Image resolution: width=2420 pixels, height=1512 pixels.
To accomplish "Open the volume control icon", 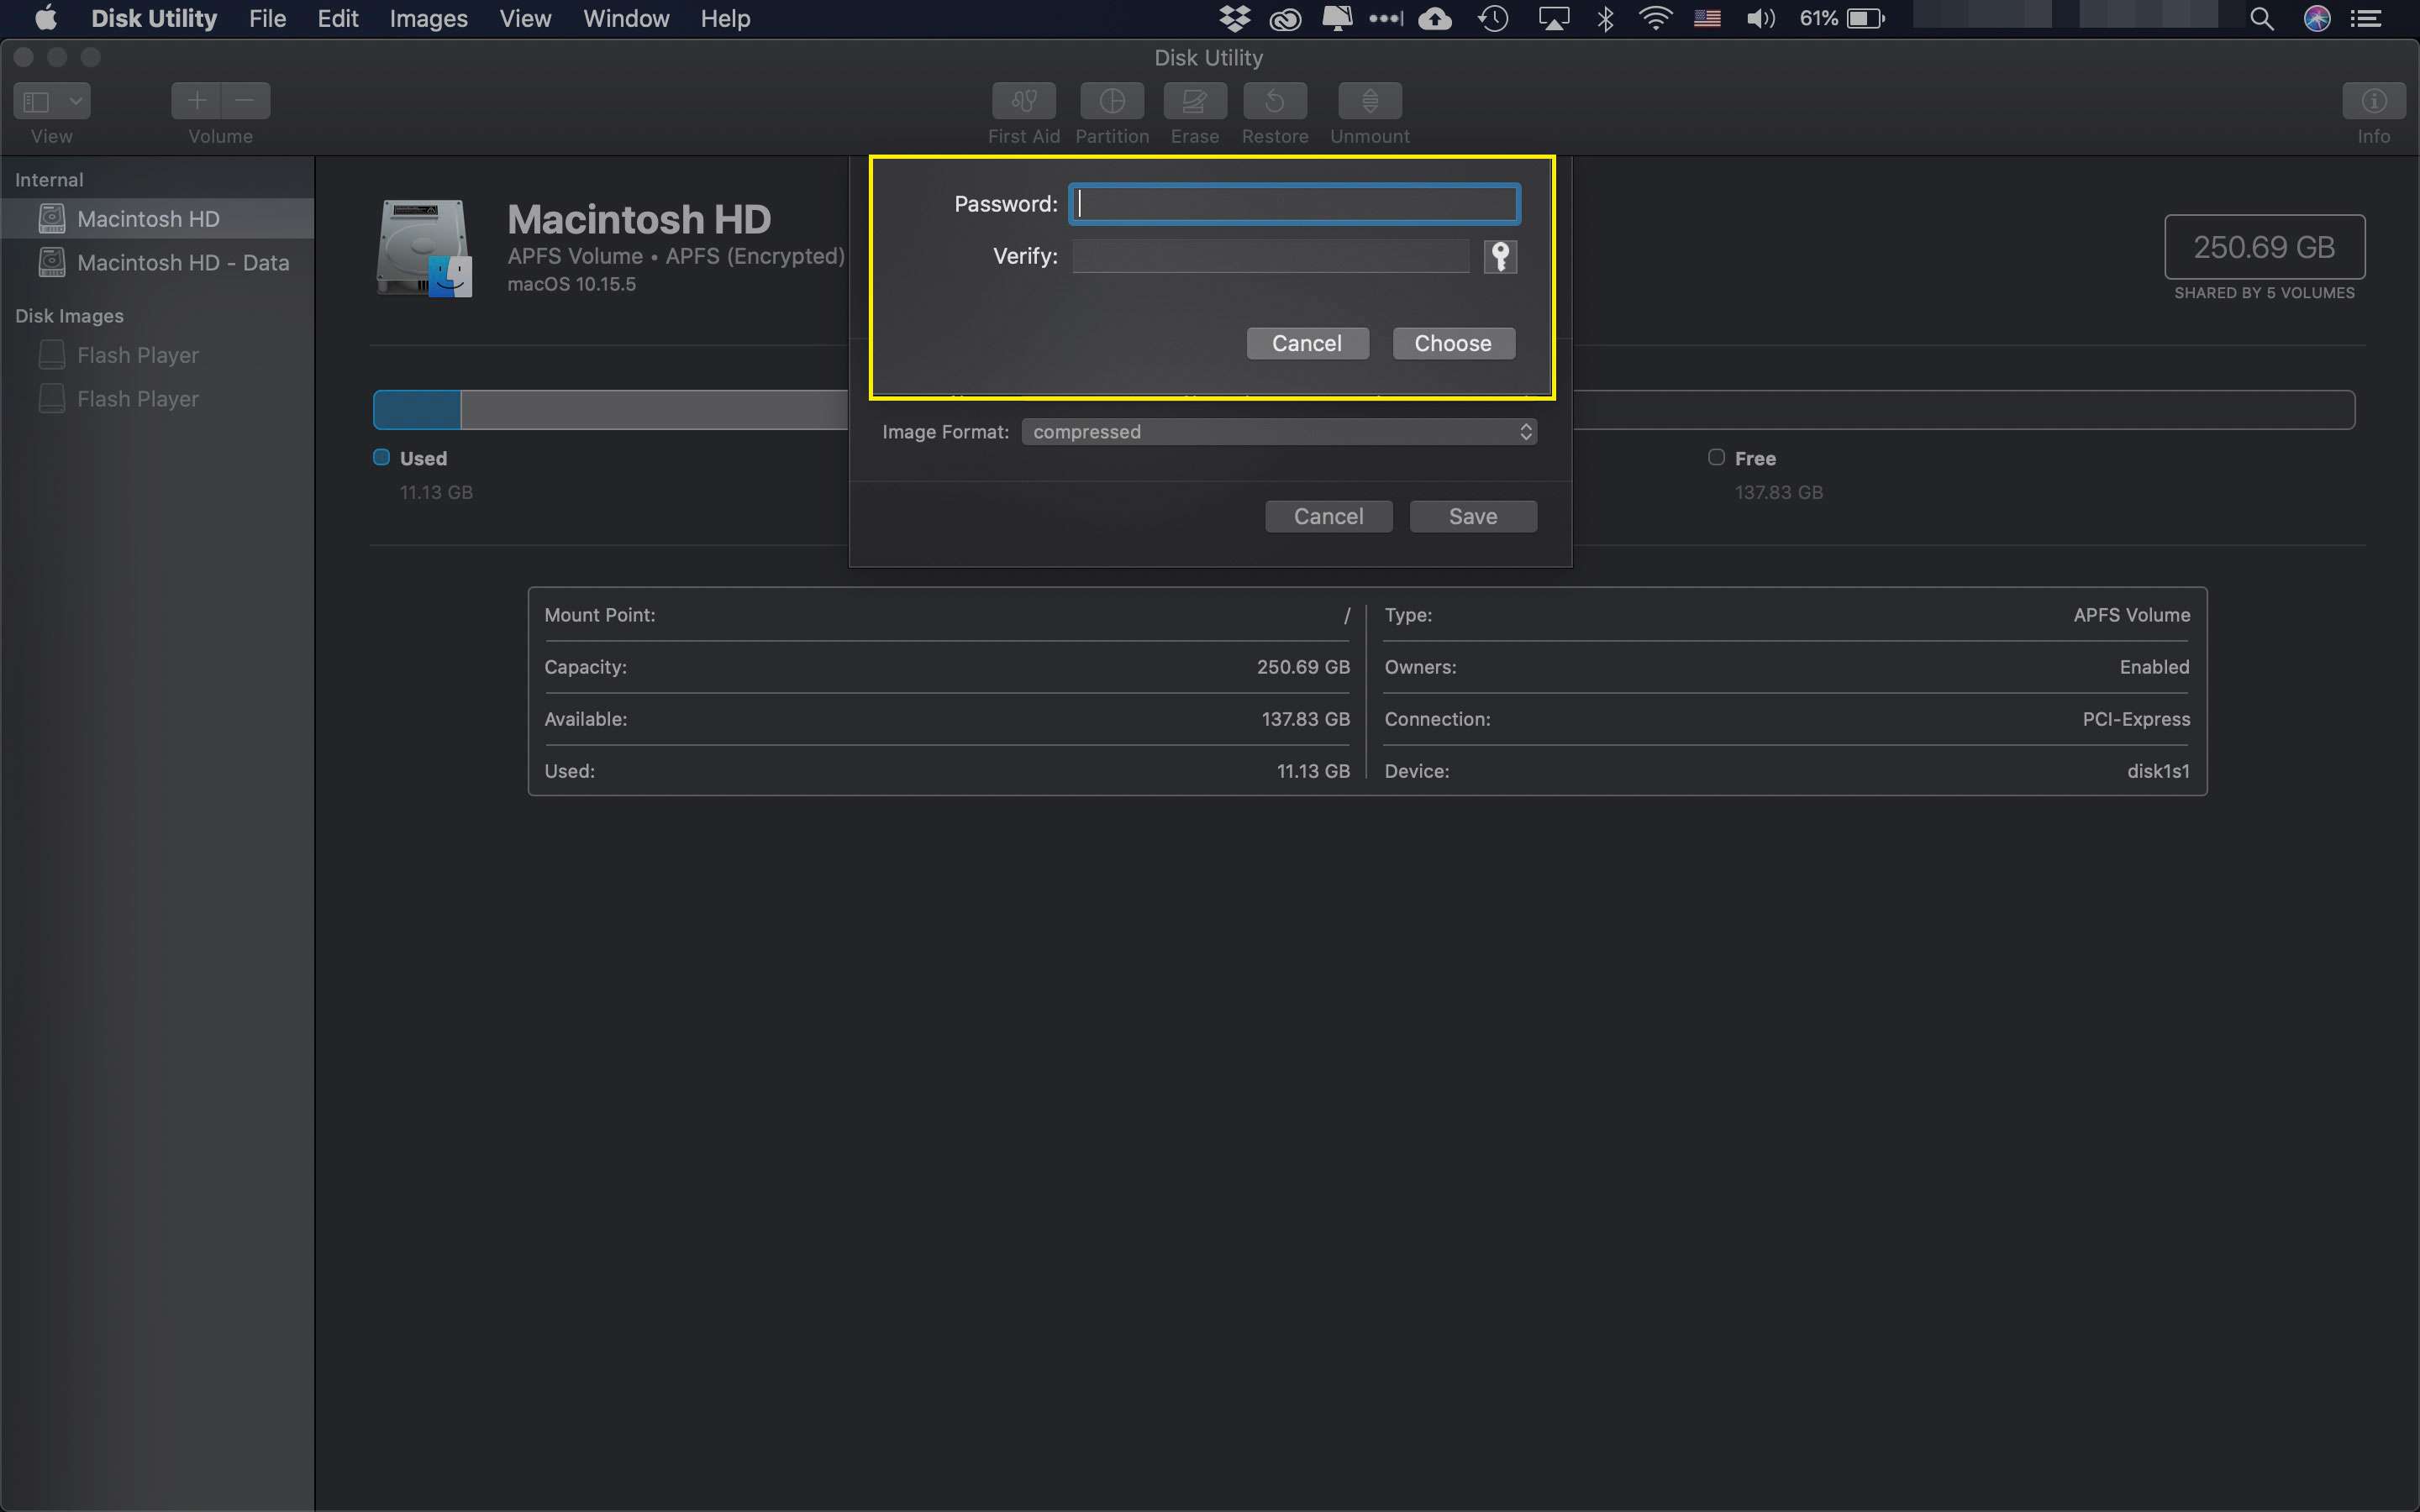I will 1760,18.
